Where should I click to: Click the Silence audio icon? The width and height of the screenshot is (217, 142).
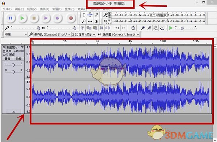(108, 28)
